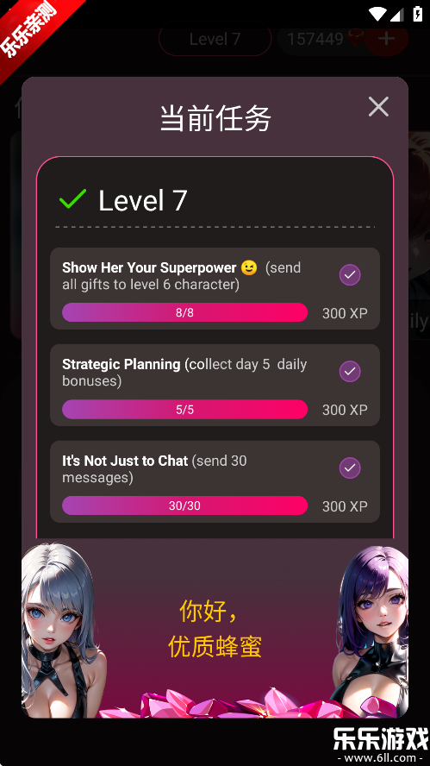Tap the 157449 gem balance counter
This screenshot has height=766, width=430.
pos(315,39)
